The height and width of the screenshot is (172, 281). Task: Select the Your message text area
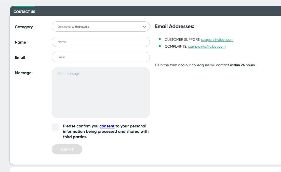[x=101, y=93]
